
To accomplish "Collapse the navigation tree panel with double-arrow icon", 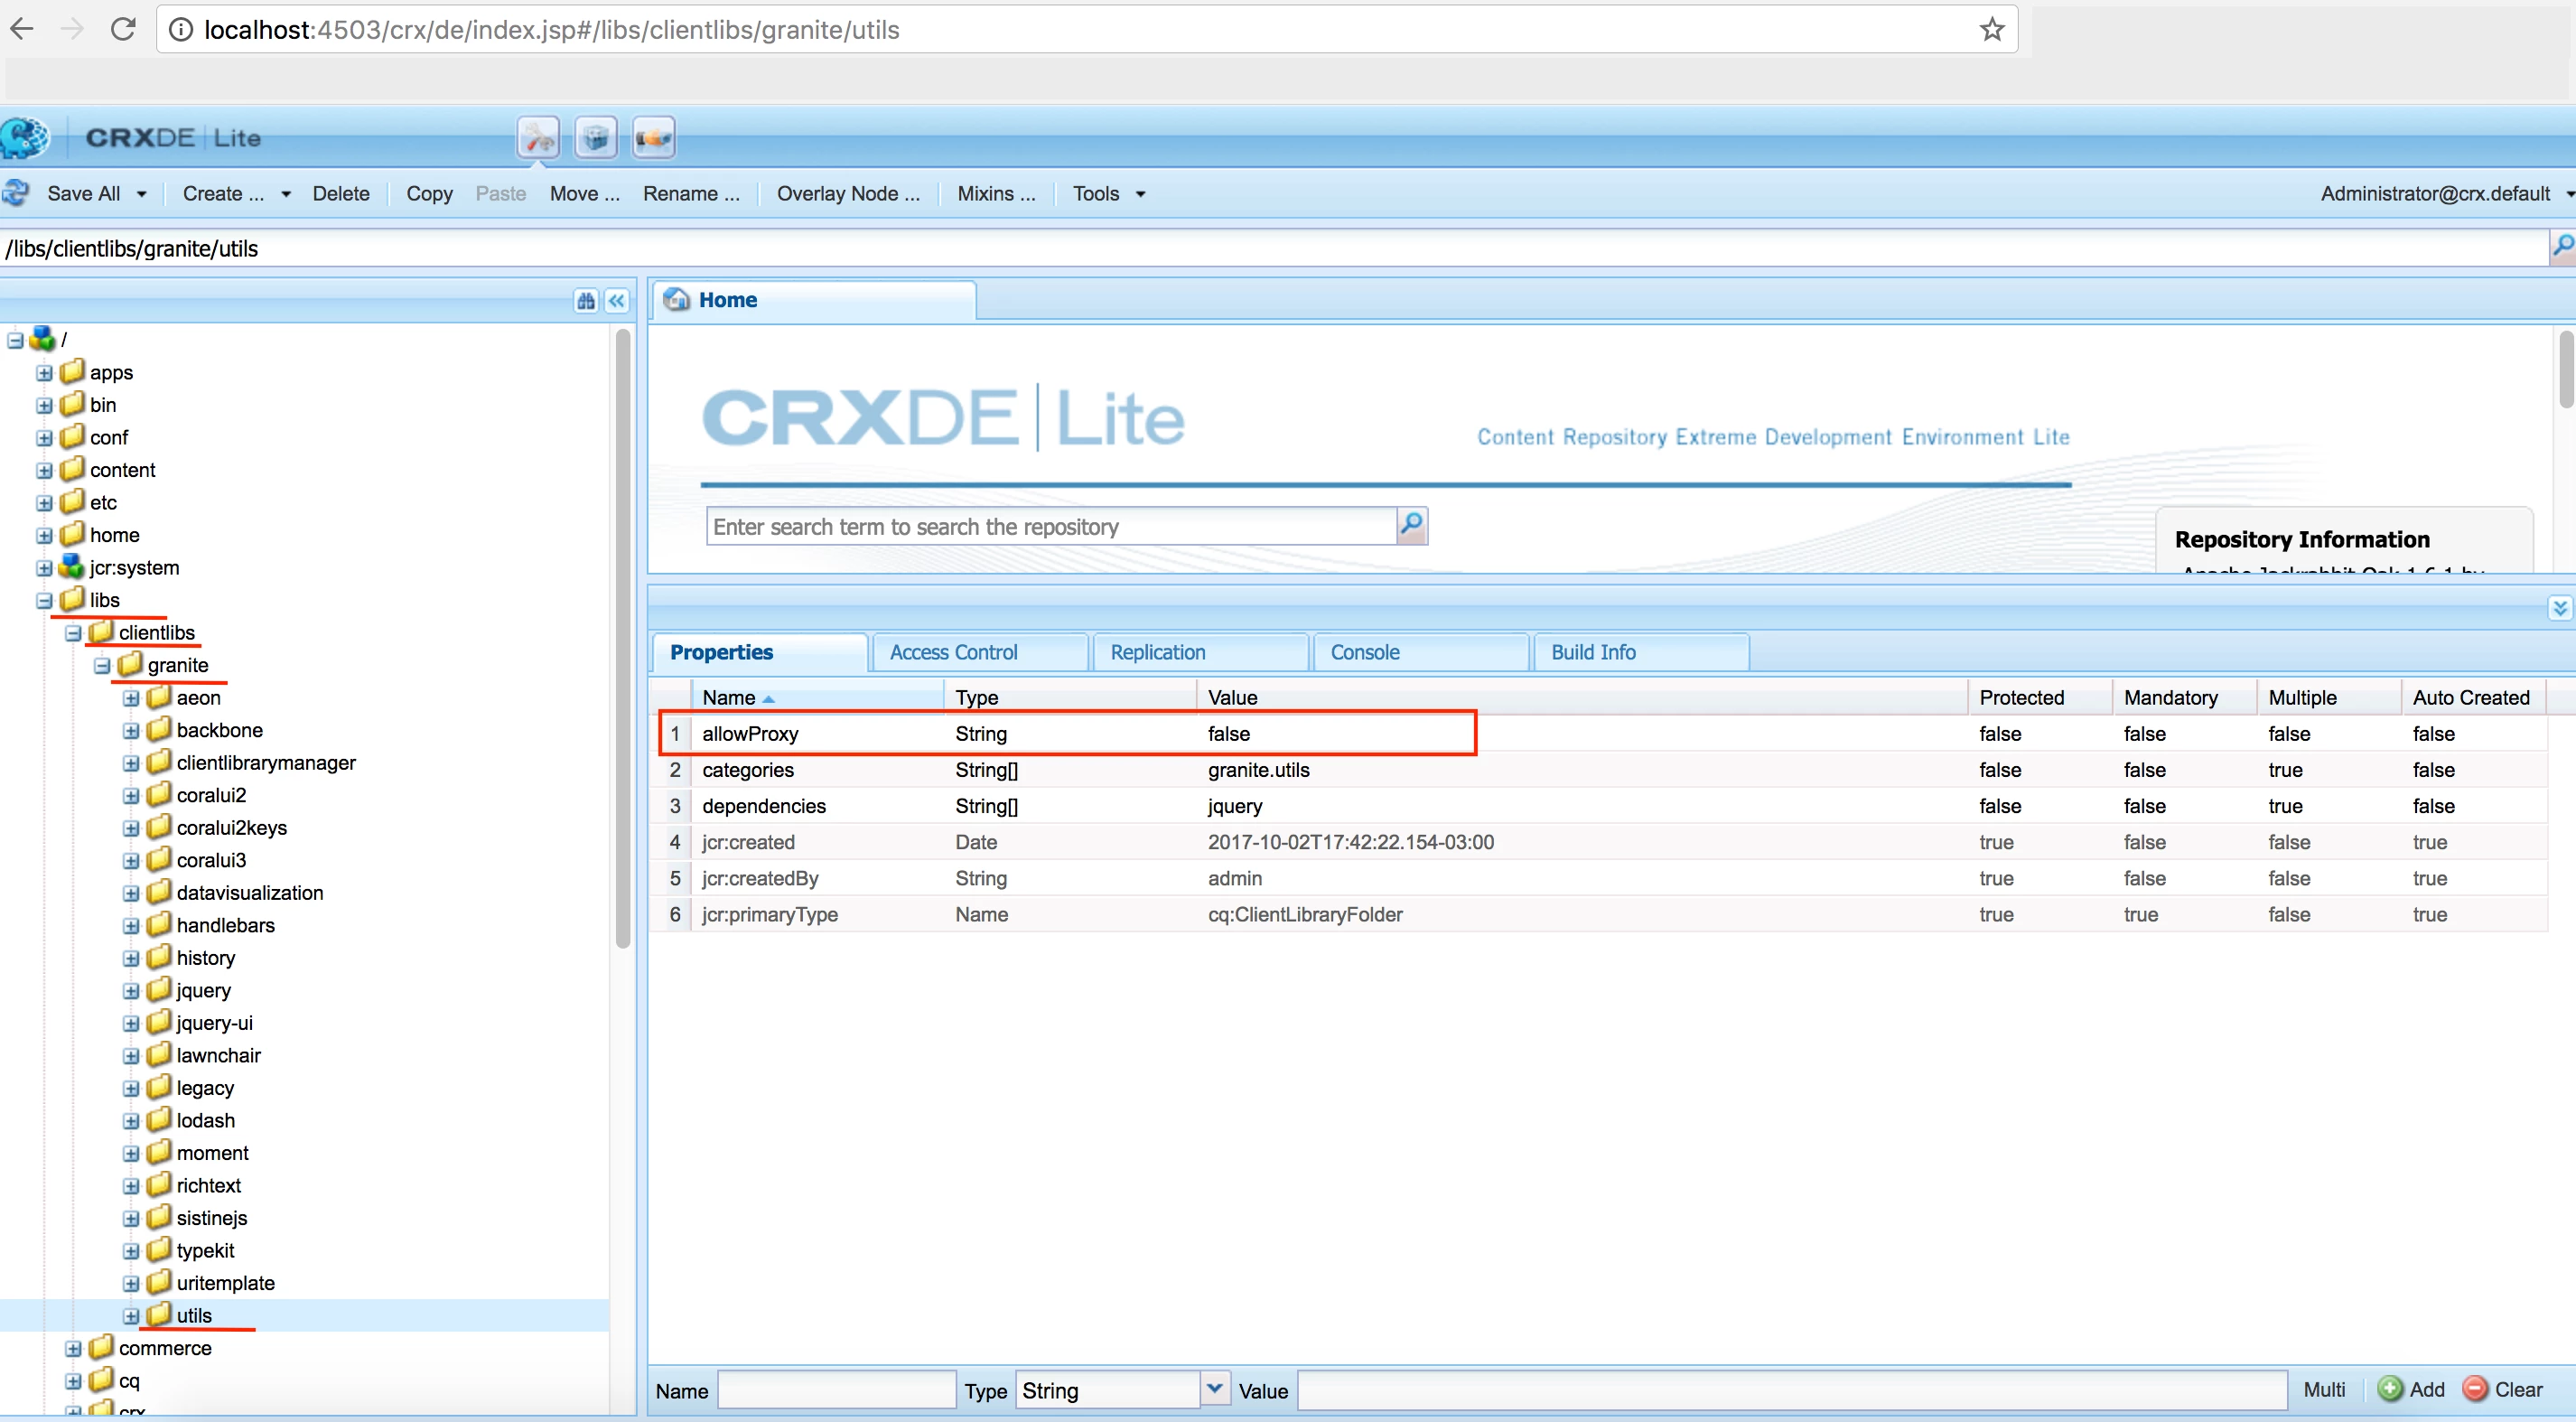I will 617,301.
